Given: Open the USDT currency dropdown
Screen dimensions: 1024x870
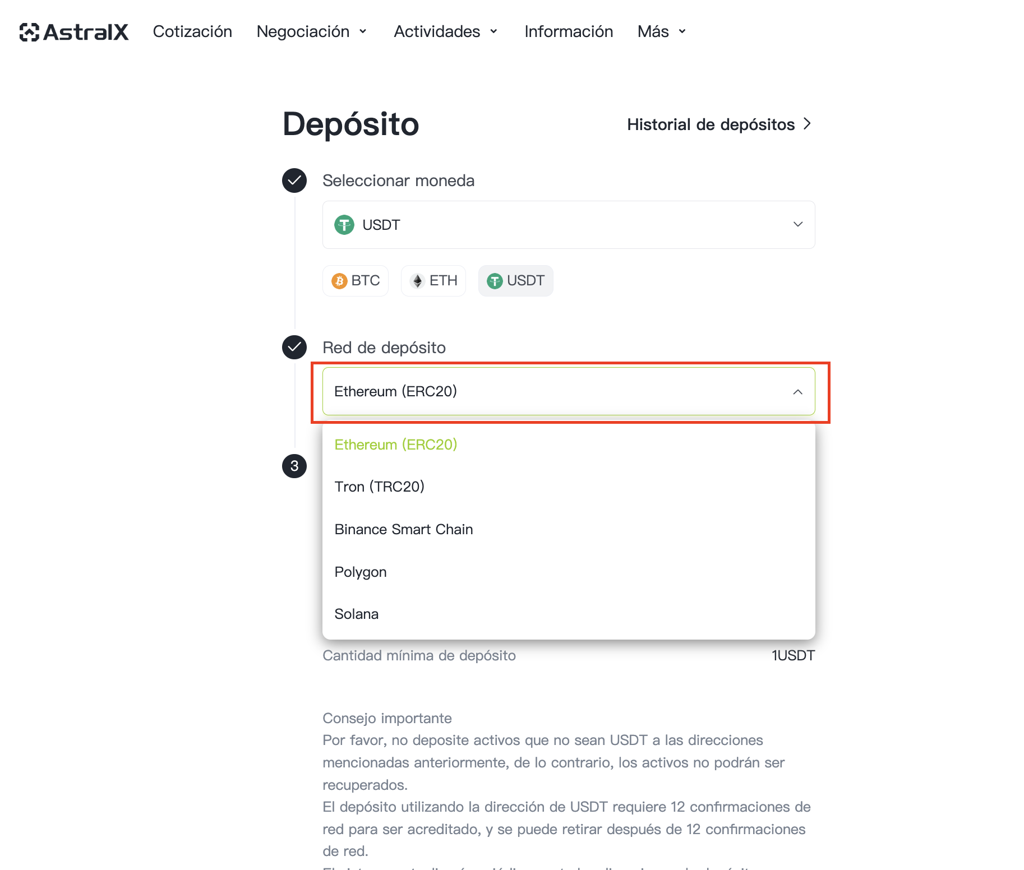Looking at the screenshot, I should coord(569,225).
